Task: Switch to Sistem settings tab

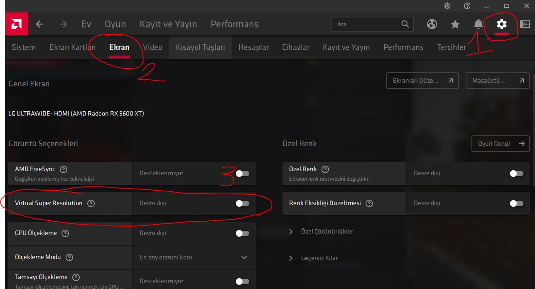Action: tap(24, 47)
